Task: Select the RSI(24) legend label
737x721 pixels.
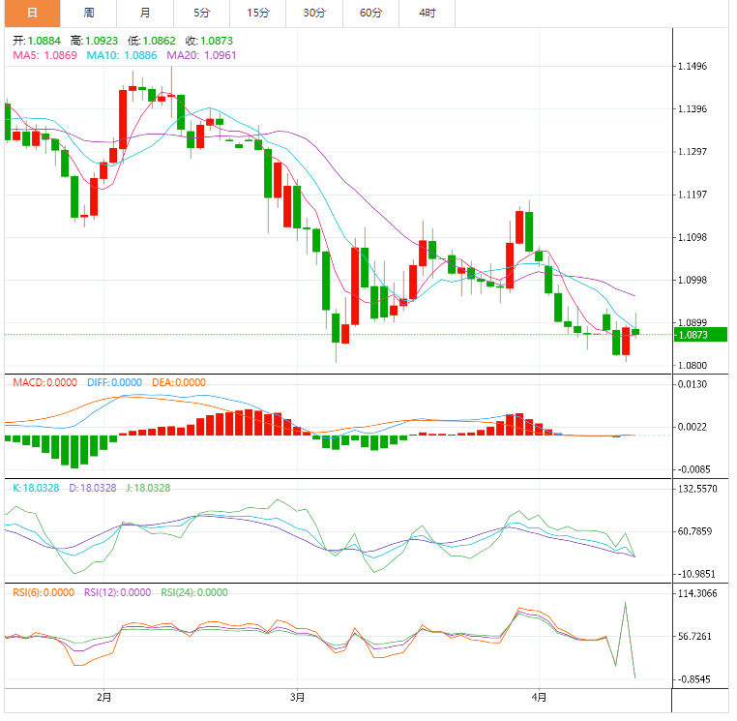Action: (193, 593)
